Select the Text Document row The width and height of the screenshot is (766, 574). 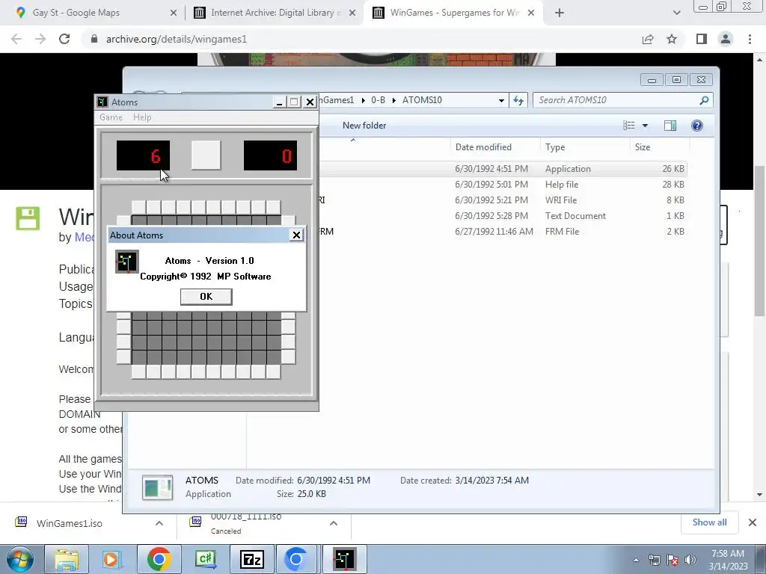[503, 216]
